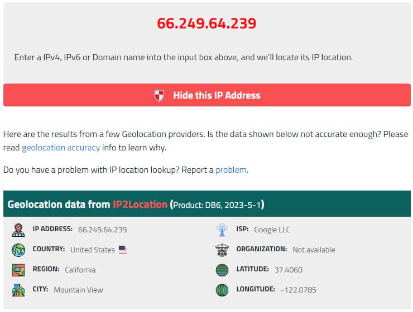Click the globe icon next to COUNTRY

[x=18, y=250]
